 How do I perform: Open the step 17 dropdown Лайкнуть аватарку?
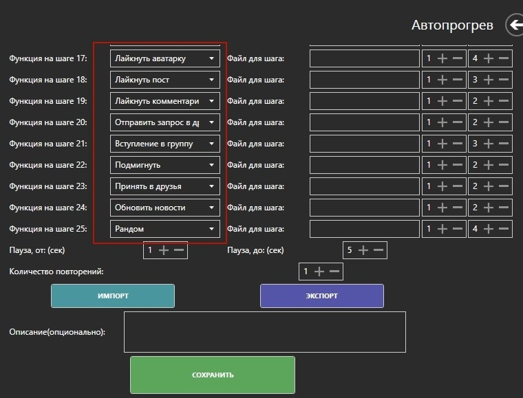(165, 59)
